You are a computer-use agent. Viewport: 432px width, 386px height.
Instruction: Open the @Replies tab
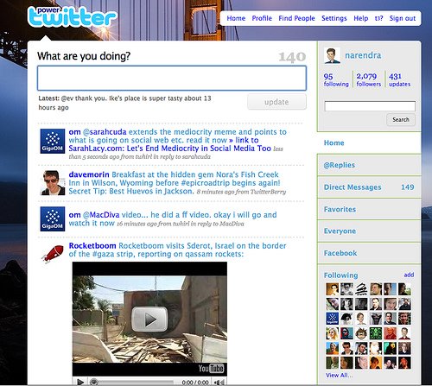coord(369,165)
